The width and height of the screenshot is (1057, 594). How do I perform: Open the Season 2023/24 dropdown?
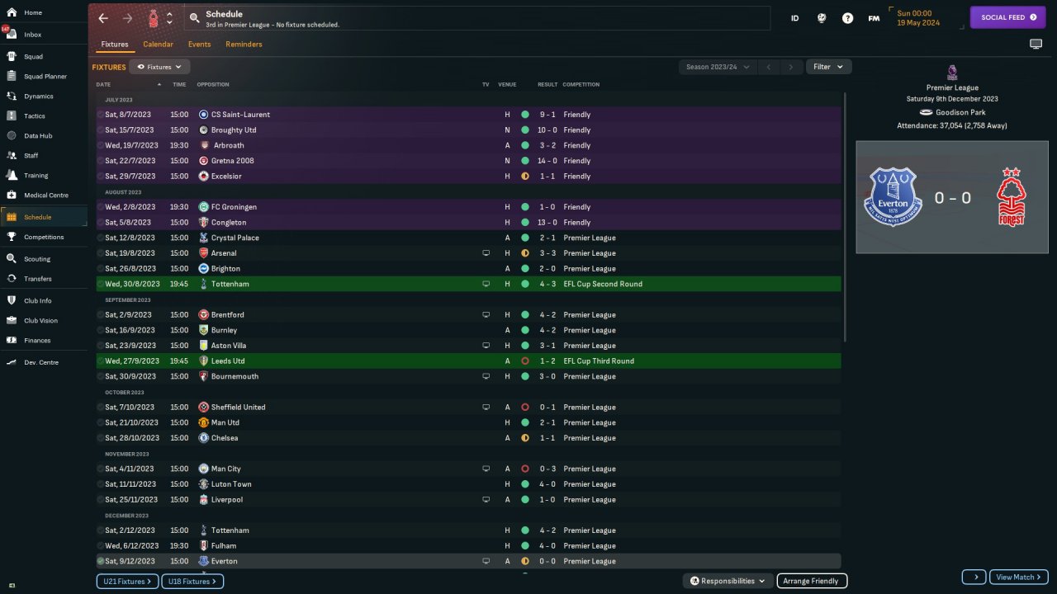tap(718, 67)
